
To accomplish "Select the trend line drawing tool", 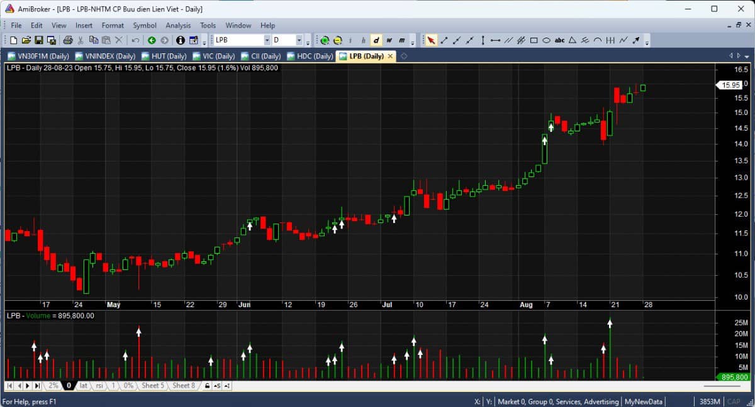I will (x=444, y=40).
